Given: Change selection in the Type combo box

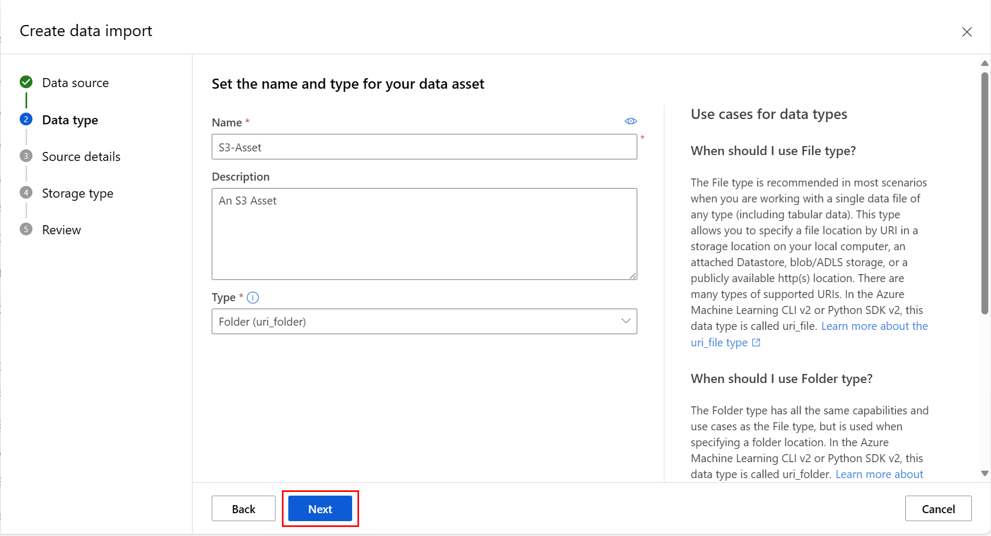Looking at the screenshot, I should tap(424, 321).
